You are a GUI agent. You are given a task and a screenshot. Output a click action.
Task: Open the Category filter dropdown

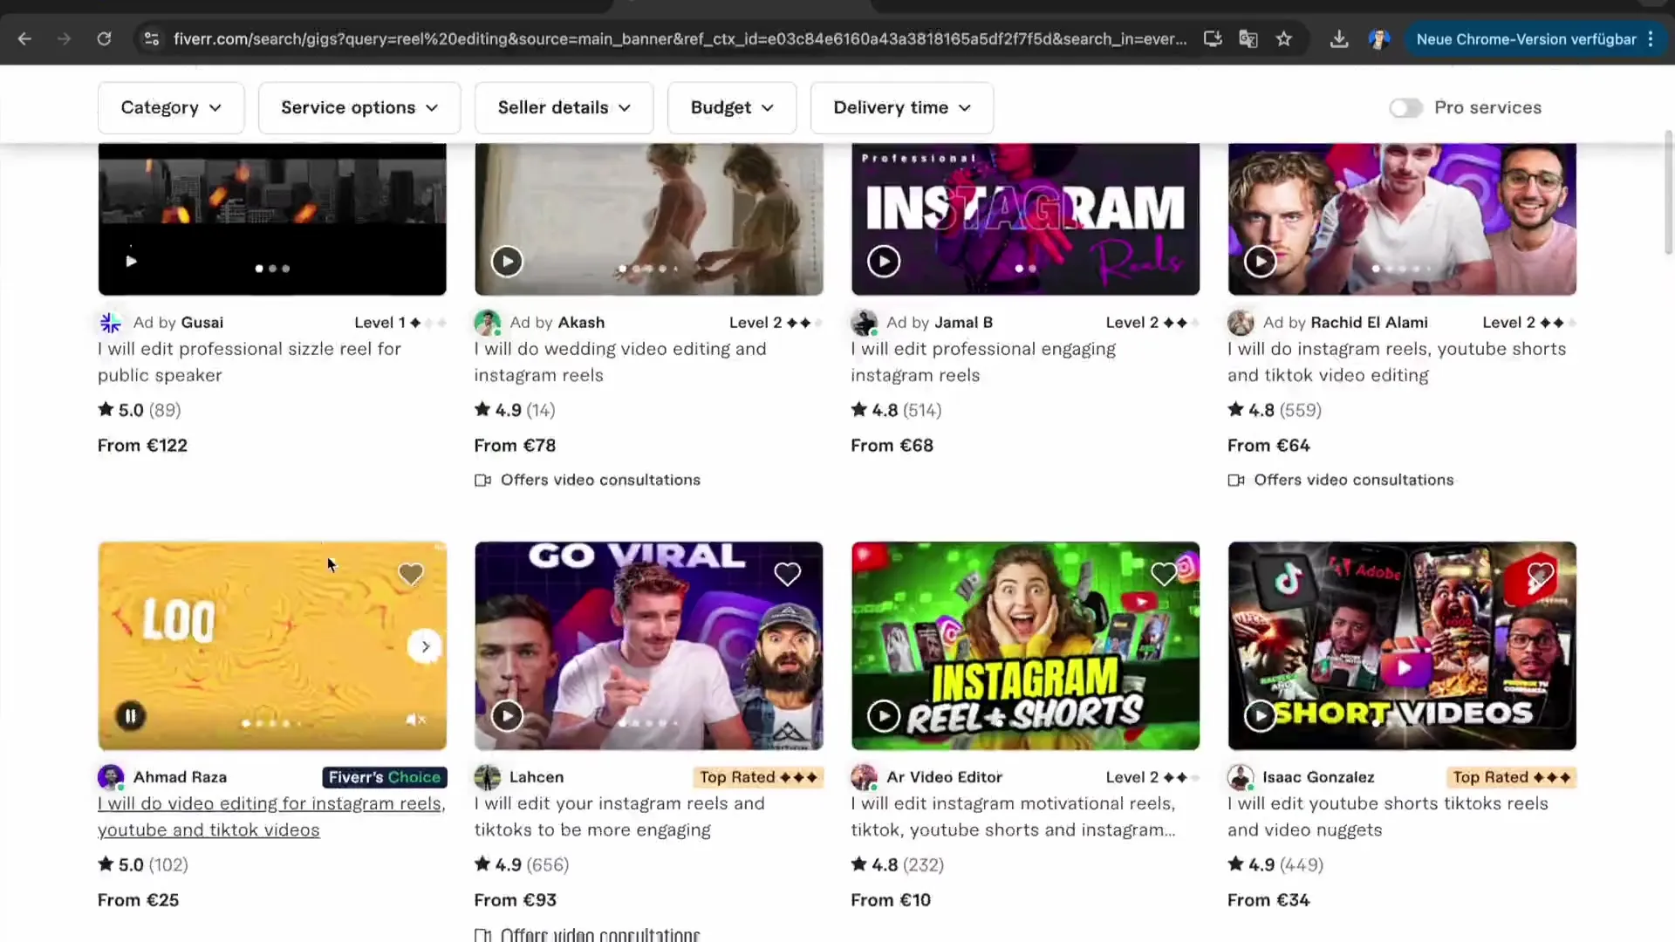(171, 107)
